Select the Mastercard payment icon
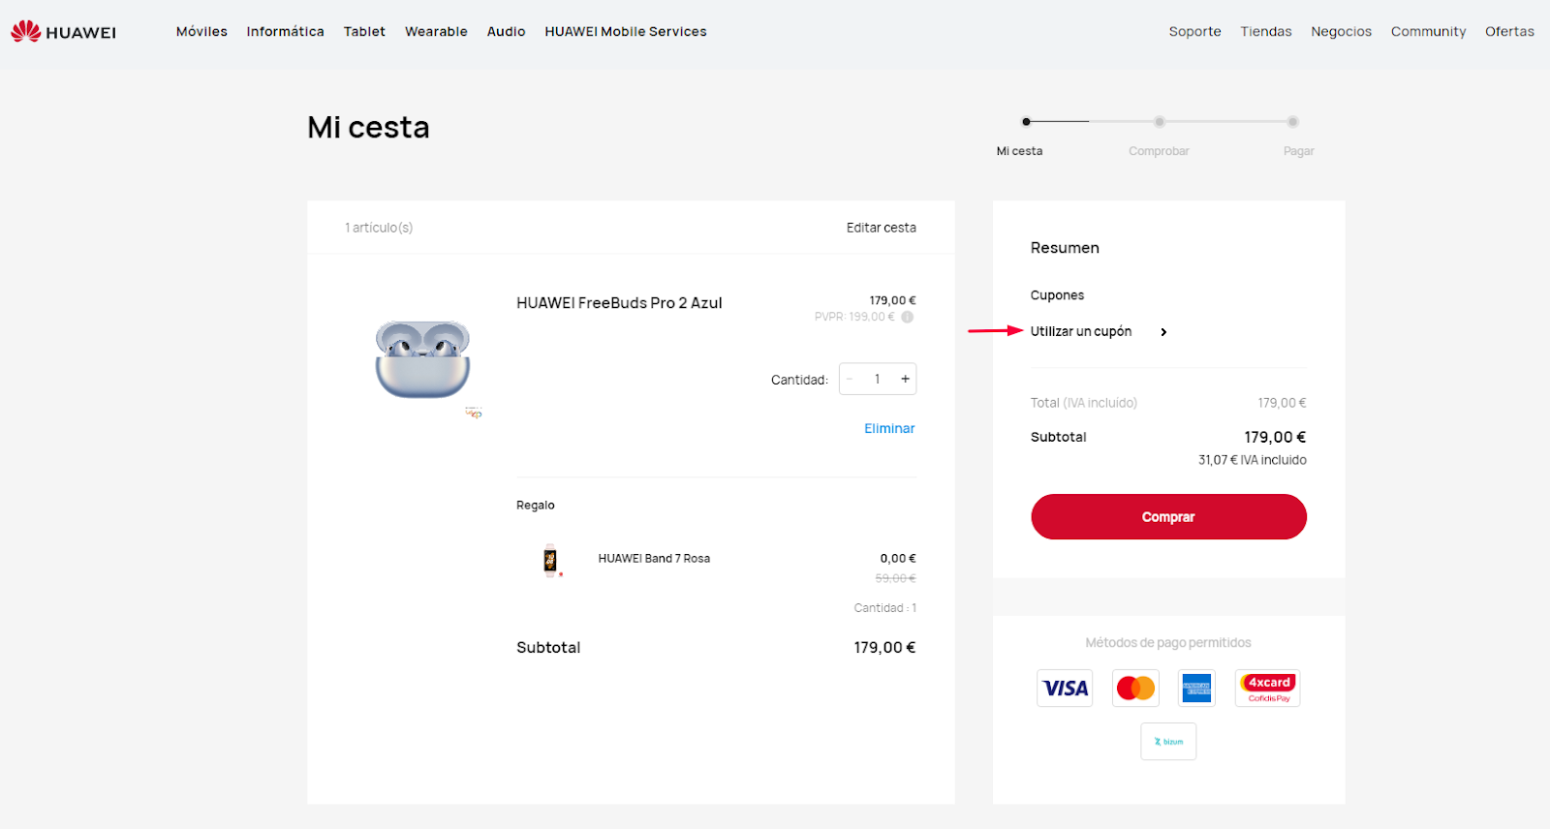Image resolution: width=1550 pixels, height=829 pixels. tap(1135, 689)
